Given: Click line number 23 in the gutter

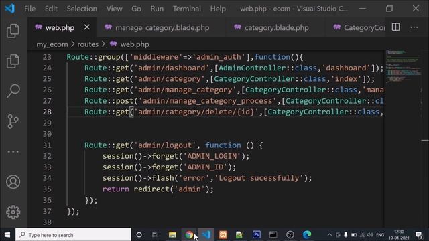Looking at the screenshot, I should click(47, 57).
